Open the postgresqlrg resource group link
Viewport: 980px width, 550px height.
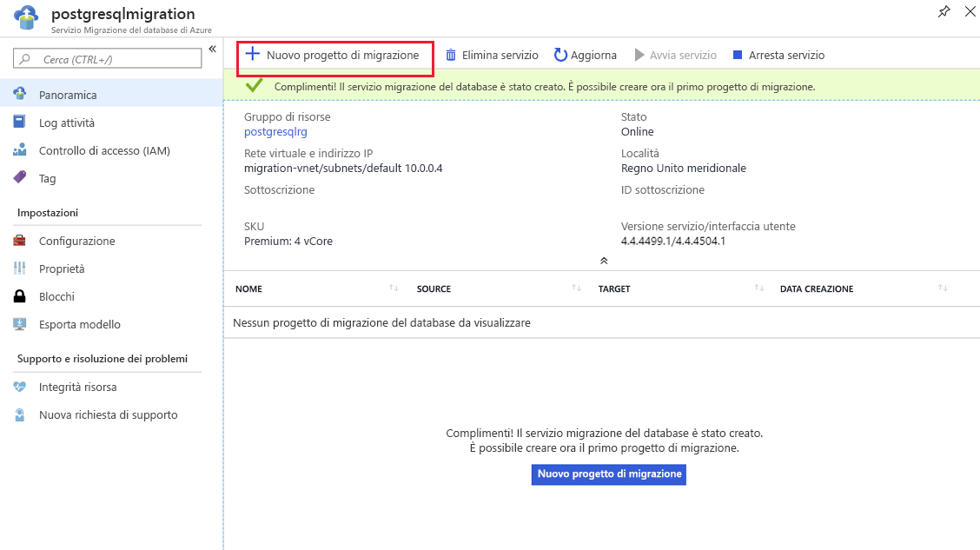click(275, 132)
